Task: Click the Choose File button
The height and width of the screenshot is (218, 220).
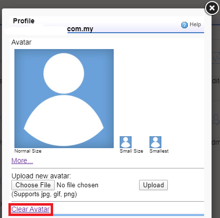Action: tap(33, 185)
